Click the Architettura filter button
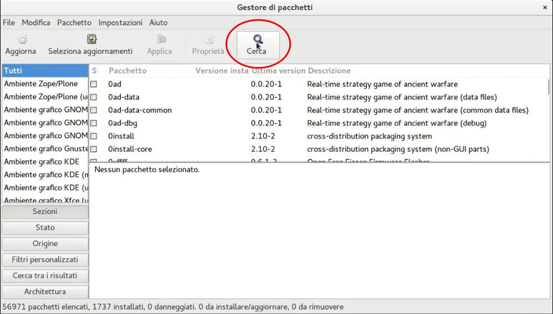 click(x=45, y=292)
